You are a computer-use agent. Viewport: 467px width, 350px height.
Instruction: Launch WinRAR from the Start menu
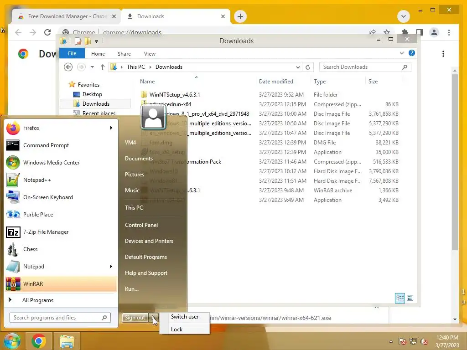(61, 283)
